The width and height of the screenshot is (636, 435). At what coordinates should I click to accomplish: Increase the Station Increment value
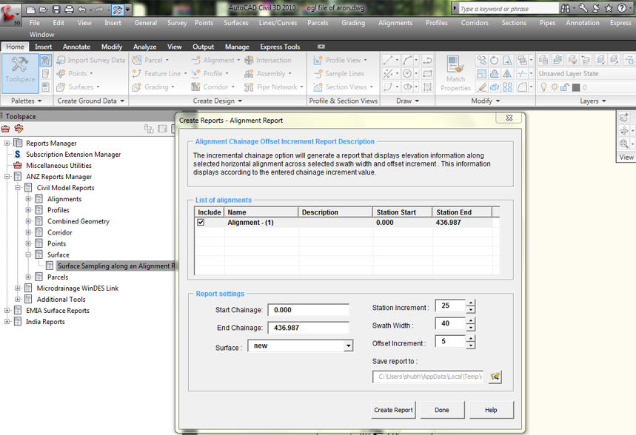[x=470, y=303]
